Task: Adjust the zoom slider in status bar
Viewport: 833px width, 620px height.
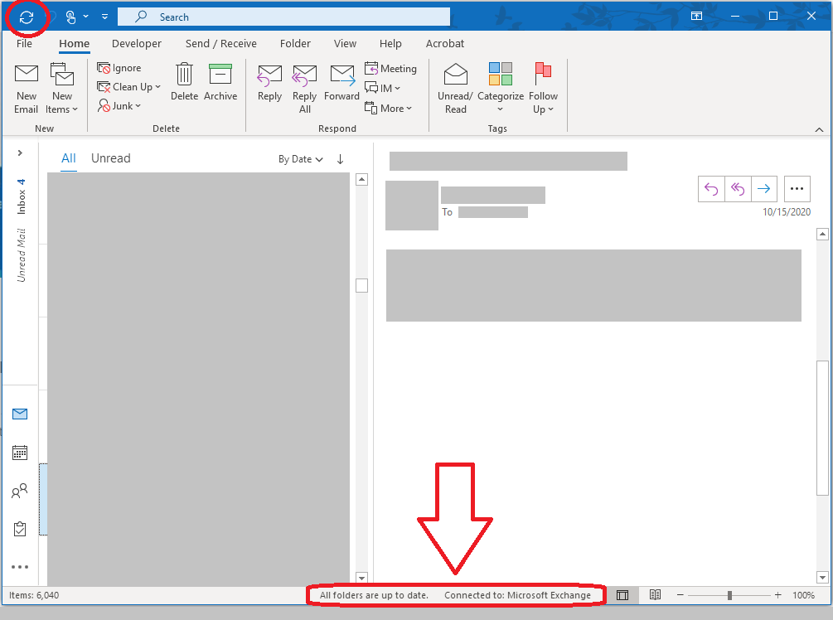Action: point(729,595)
